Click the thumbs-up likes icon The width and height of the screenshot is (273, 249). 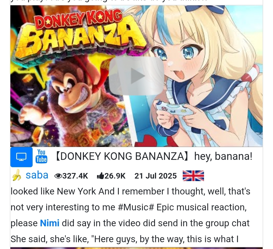click(100, 176)
